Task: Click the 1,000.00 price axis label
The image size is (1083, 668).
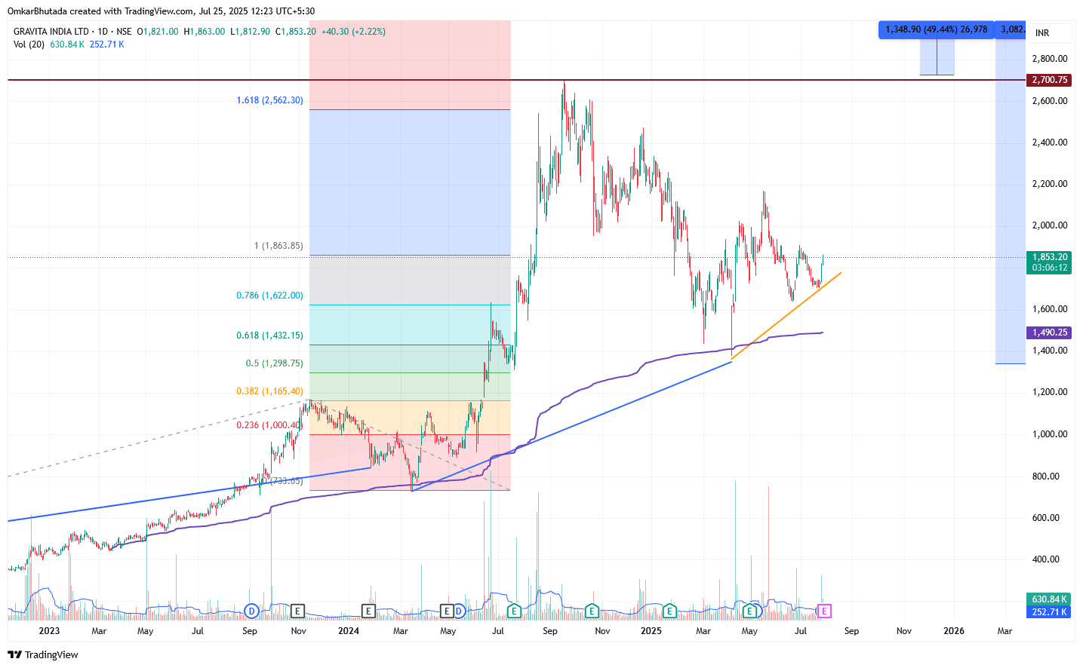Action: (x=1050, y=434)
